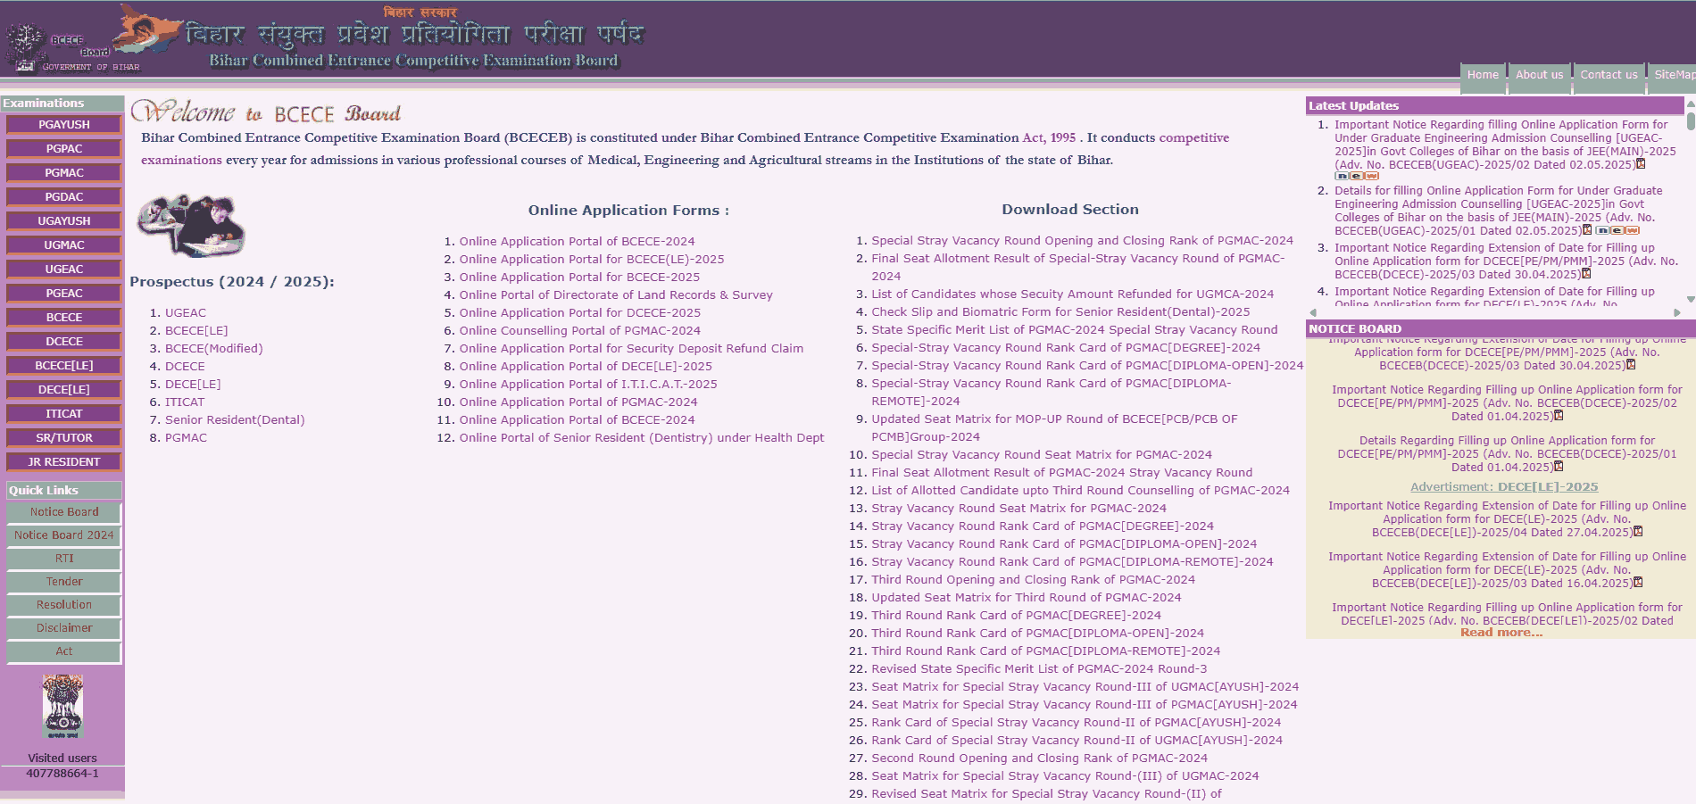Open Online Application Portal of I.T.I.C.A.T.-2025
The width and height of the screenshot is (1696, 804).
pyautogui.click(x=588, y=385)
